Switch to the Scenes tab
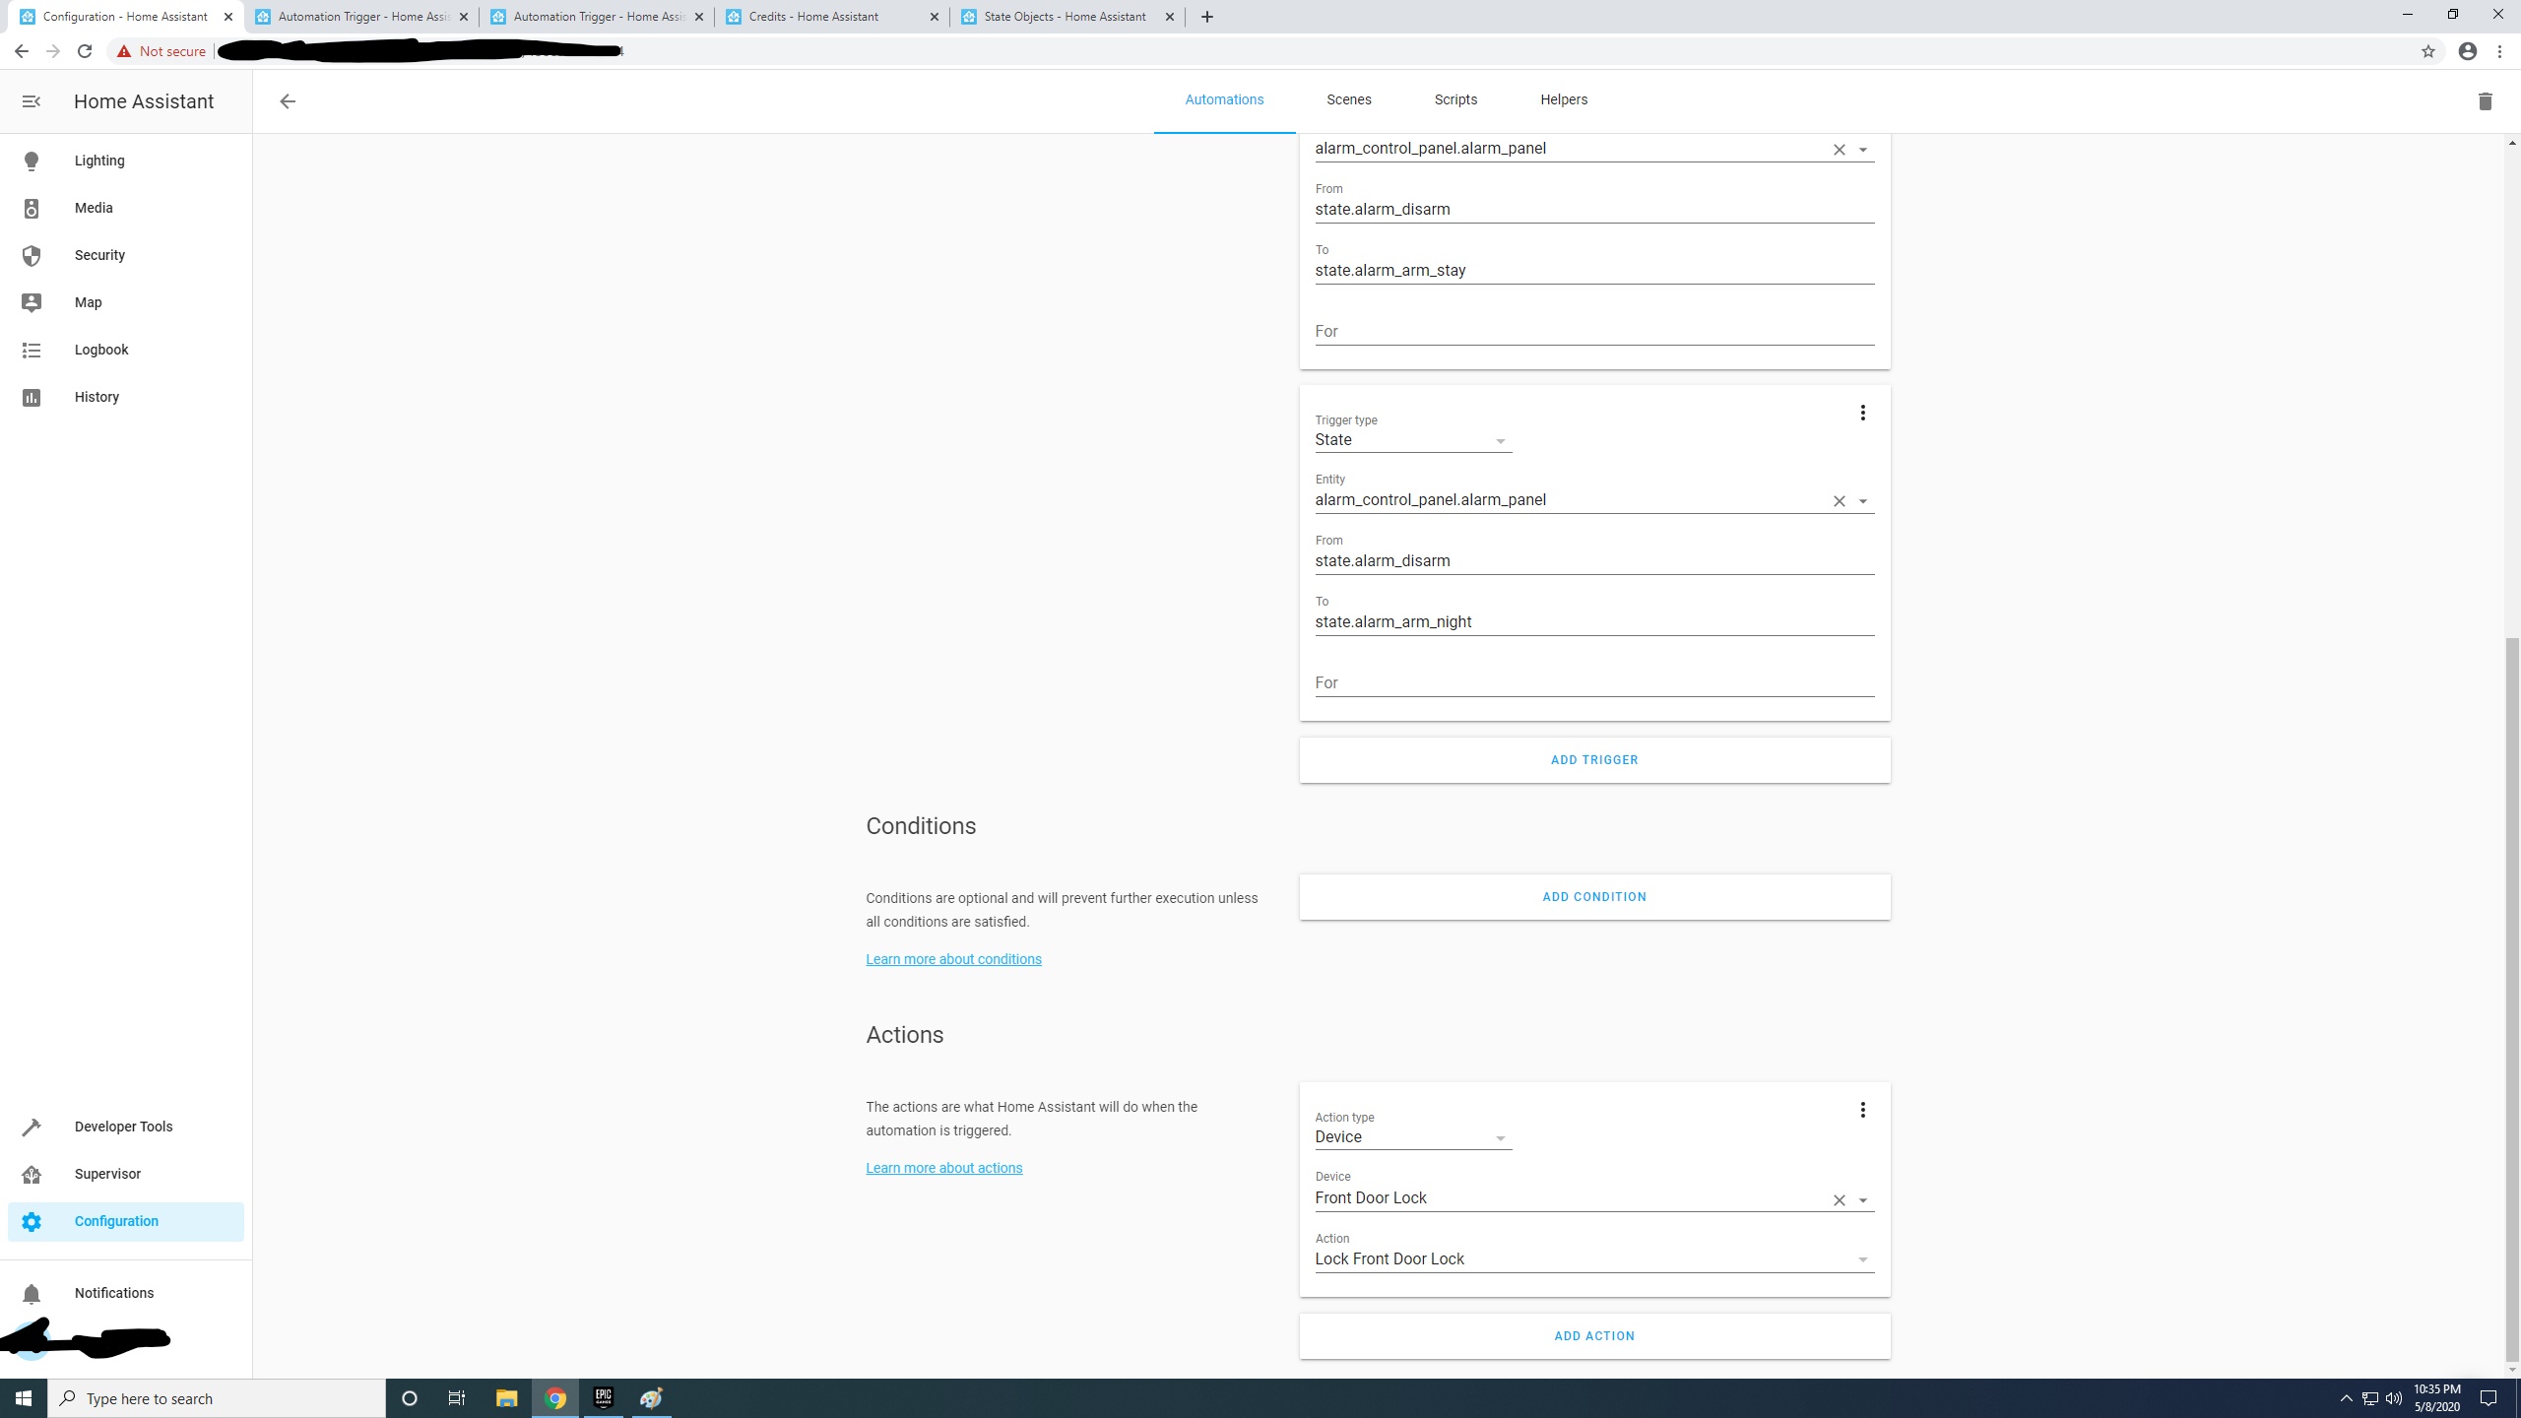This screenshot has height=1418, width=2521. (x=1348, y=99)
